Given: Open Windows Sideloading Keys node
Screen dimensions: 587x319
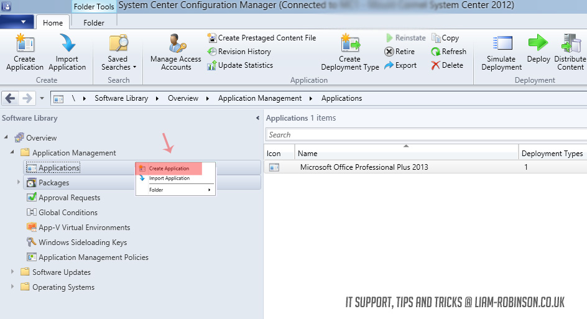Looking at the screenshot, I should (83, 243).
